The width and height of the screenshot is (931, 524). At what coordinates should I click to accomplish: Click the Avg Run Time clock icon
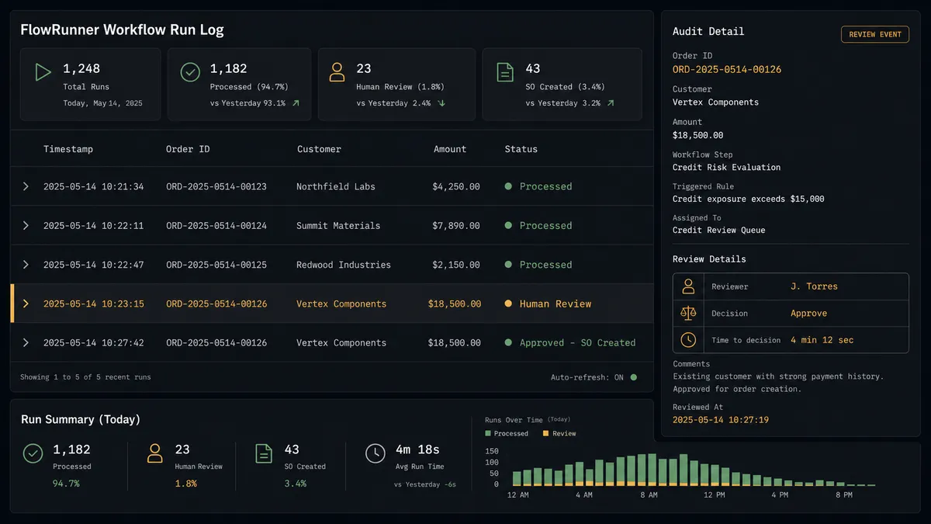pyautogui.click(x=375, y=453)
